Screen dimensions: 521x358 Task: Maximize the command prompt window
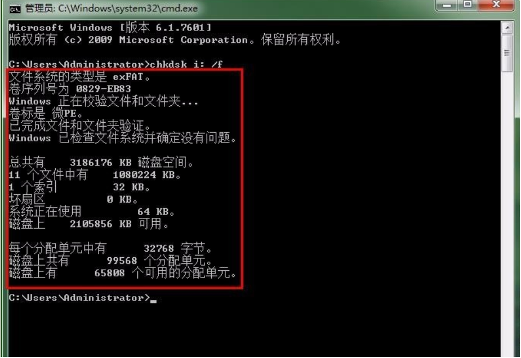click(x=468, y=5)
